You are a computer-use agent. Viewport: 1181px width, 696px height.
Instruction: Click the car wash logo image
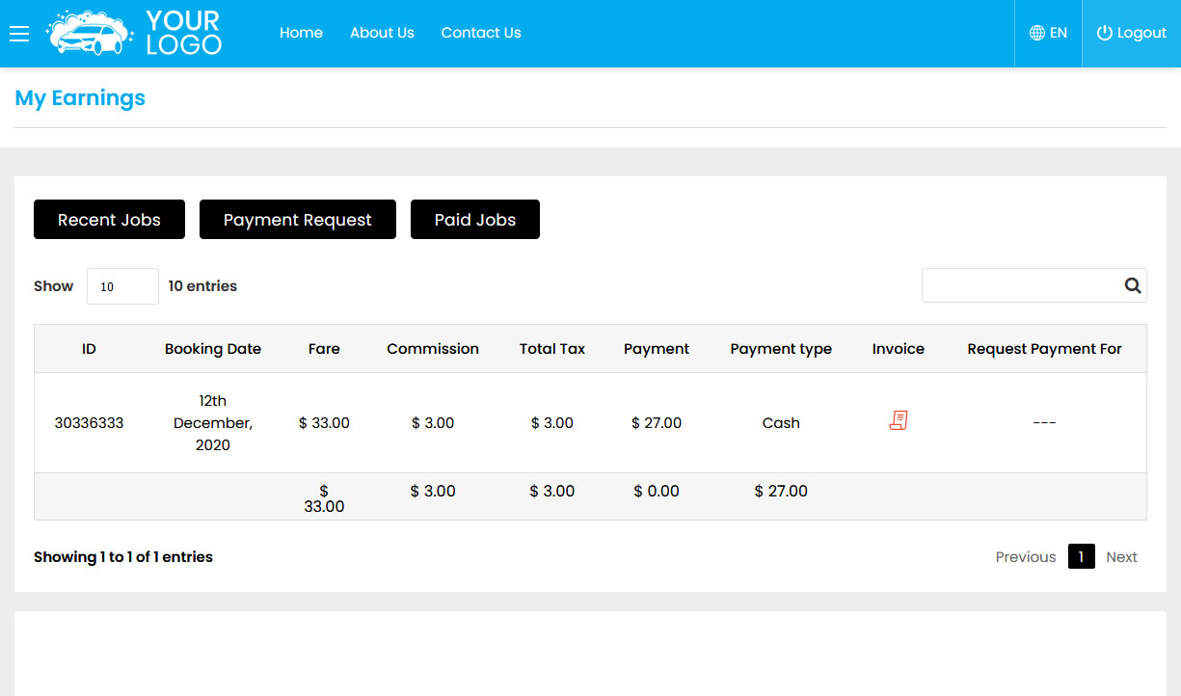134,33
